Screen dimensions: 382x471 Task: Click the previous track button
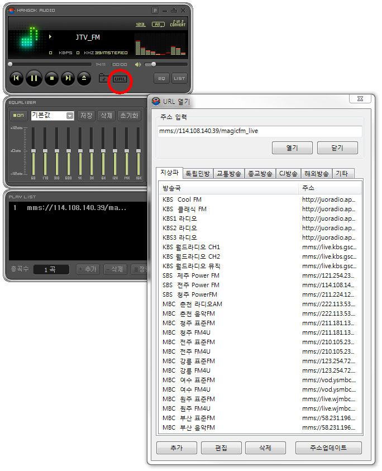(16, 78)
